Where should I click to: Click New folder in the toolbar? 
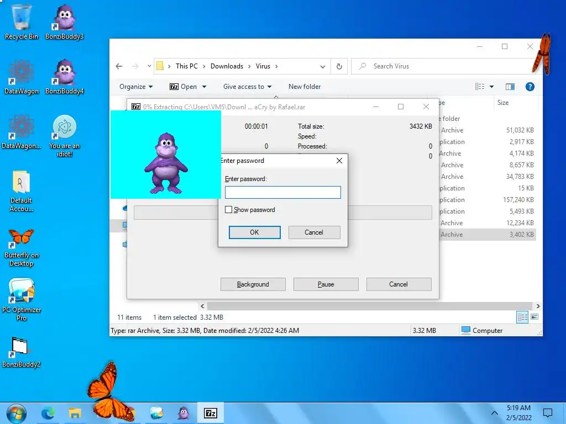pyautogui.click(x=305, y=87)
